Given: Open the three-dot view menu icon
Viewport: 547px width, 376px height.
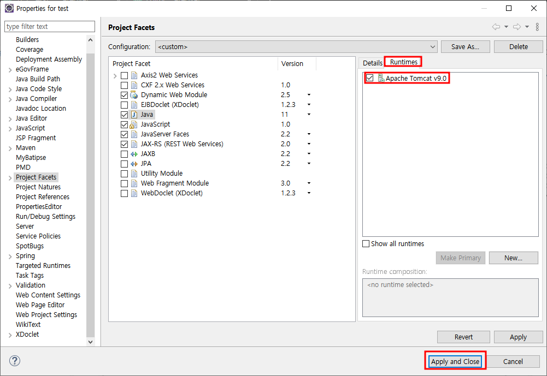Looking at the screenshot, I should click(537, 27).
